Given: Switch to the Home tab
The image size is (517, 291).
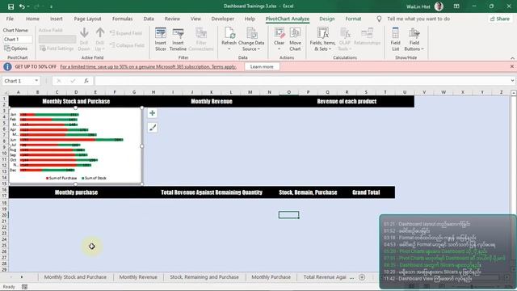Looking at the screenshot, I should 32,19.
